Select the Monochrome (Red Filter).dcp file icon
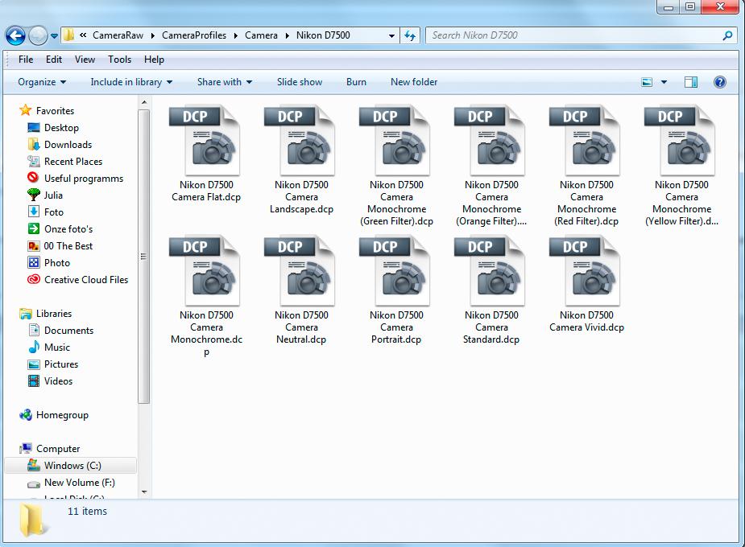745x547 pixels. pos(585,141)
